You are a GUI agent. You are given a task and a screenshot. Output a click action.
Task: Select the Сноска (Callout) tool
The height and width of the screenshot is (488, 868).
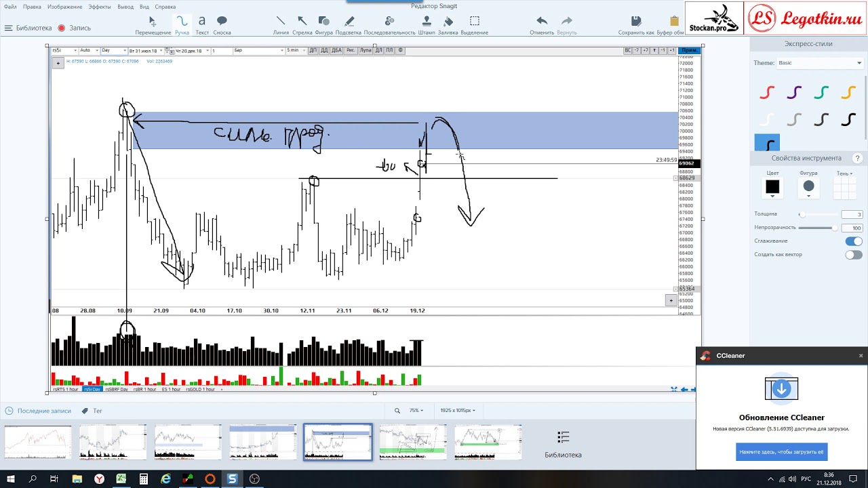tap(222, 25)
